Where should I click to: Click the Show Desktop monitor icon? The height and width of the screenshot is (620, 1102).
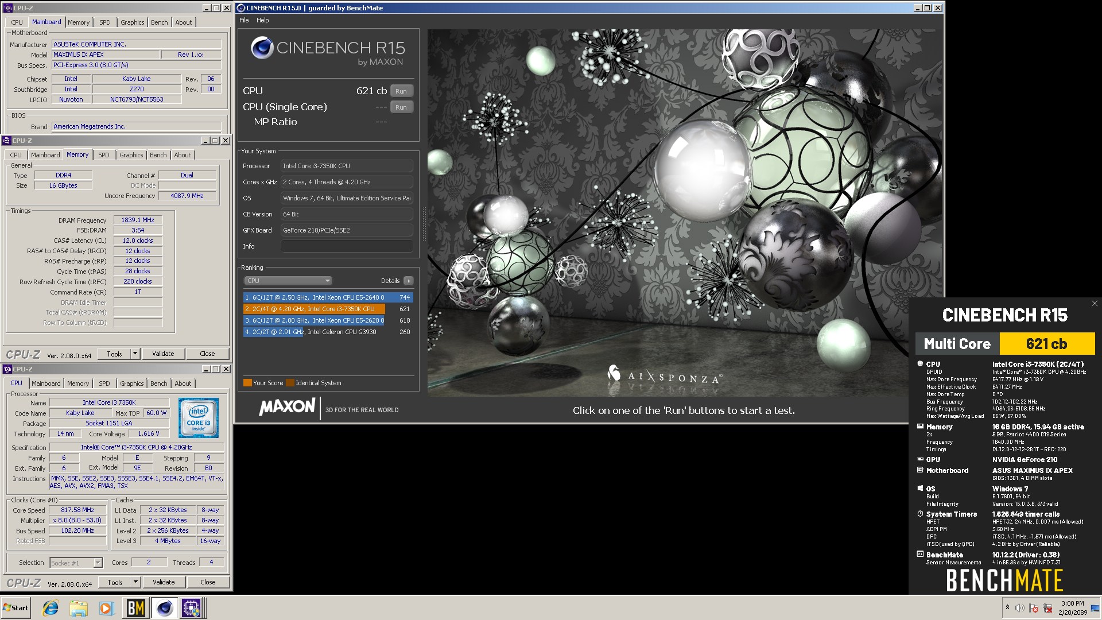point(1095,608)
